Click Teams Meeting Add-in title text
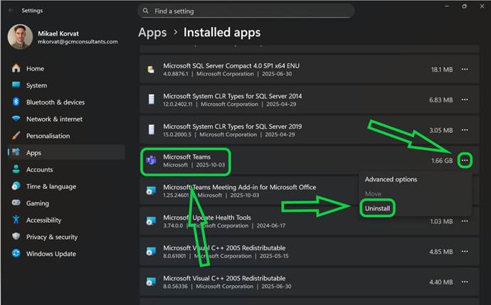Image resolution: width=491 pixels, height=305 pixels. pyautogui.click(x=240, y=187)
